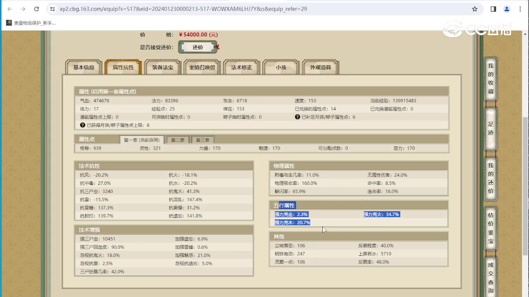Click the 无属性伤害: 24.0% entry
This screenshot has width=529, height=297.
click(x=387, y=175)
